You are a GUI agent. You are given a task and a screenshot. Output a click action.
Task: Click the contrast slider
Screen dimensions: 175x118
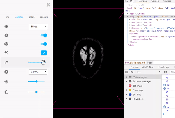(x=36, y=92)
